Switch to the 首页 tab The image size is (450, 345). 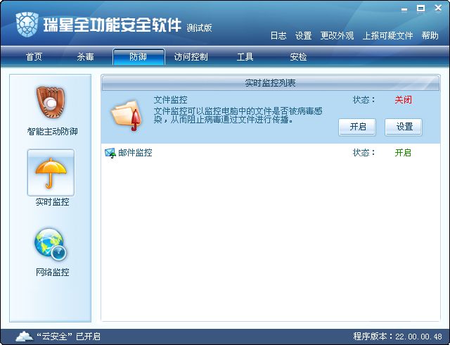point(34,56)
